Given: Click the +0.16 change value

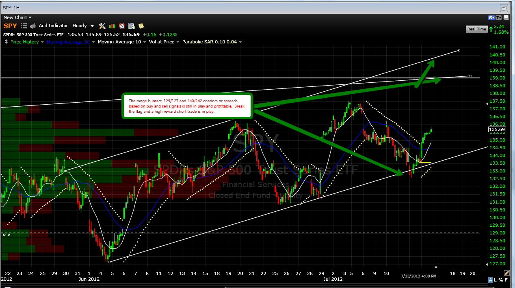Looking at the screenshot, I should pyautogui.click(x=149, y=34).
